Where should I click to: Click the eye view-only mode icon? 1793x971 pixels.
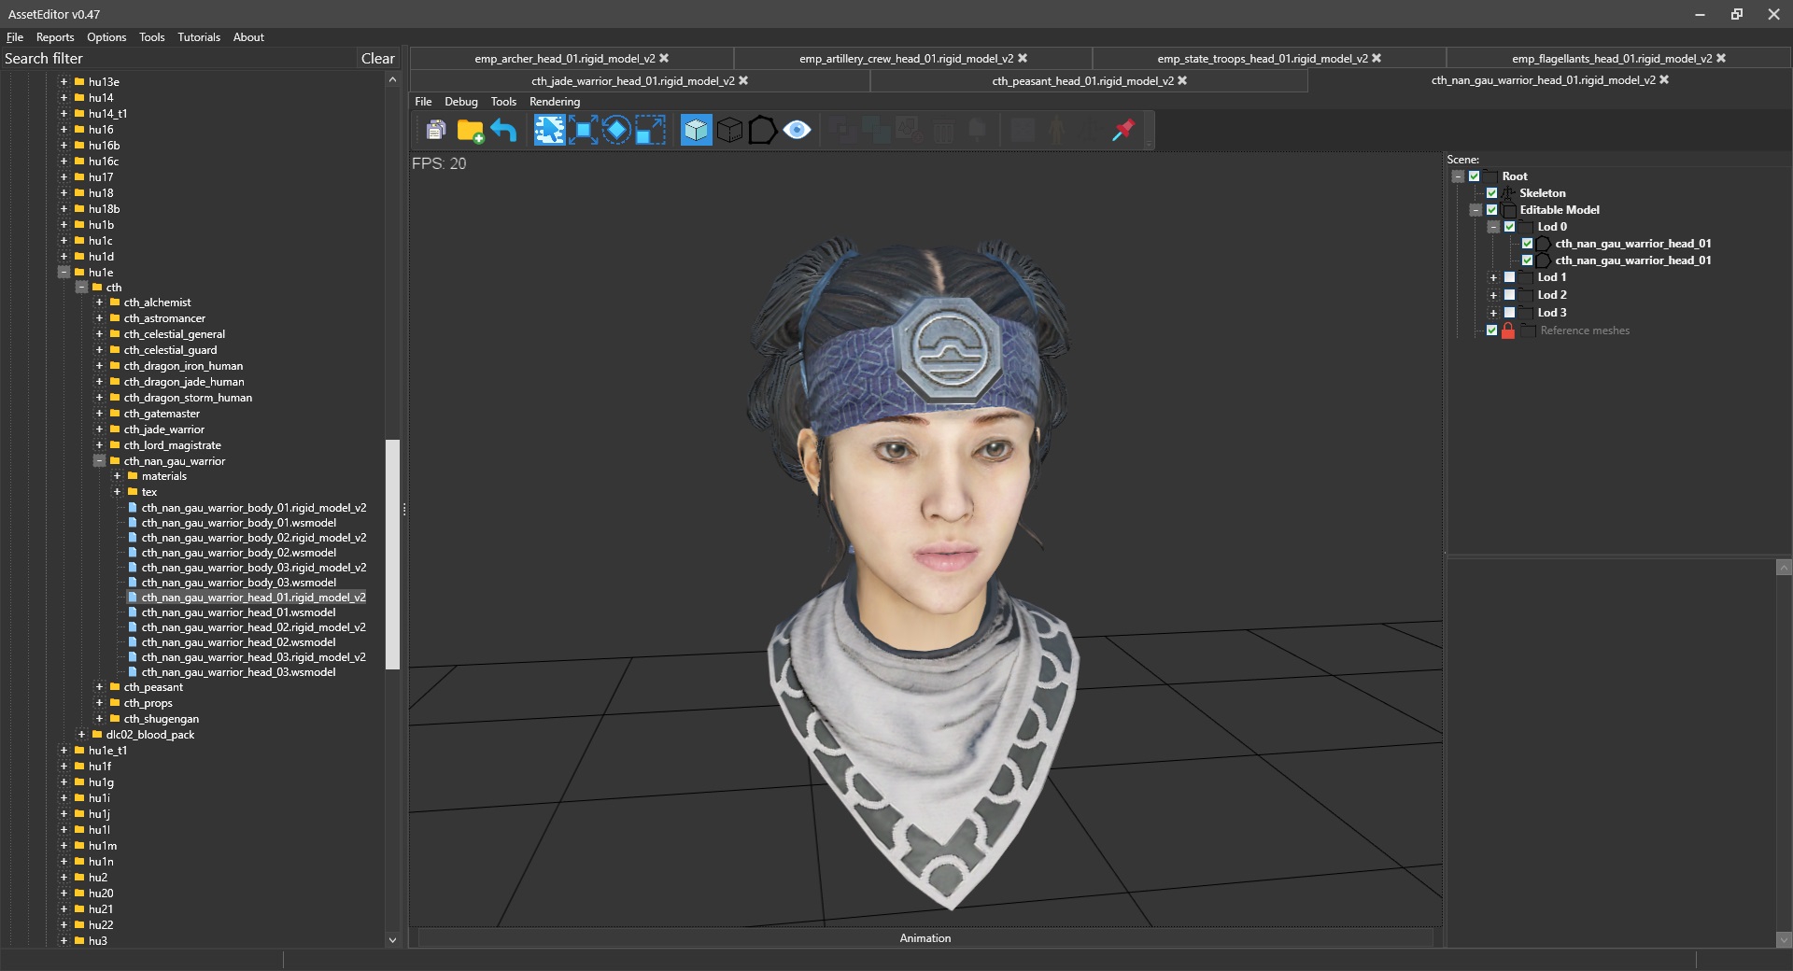[x=797, y=131]
